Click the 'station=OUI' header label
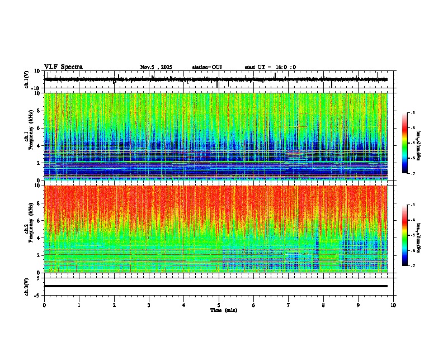The width and height of the screenshot is (443, 342). click(x=207, y=67)
